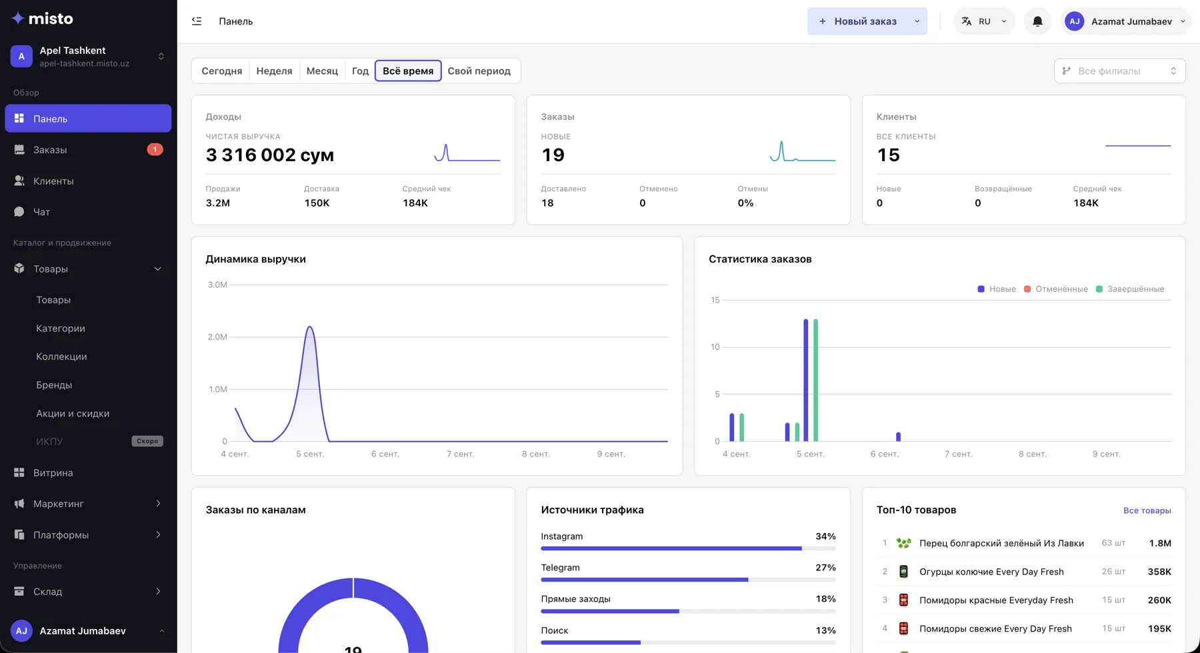
Task: Click the revenue sparkline in Доходы card
Action: click(x=467, y=153)
